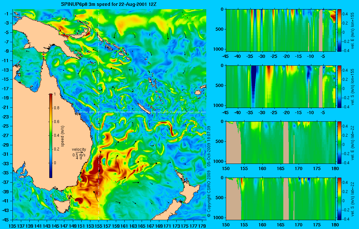This screenshot has height=229, width=359.
Task: Click the '-21' tick on the map latitude axis
Action: 5,107
